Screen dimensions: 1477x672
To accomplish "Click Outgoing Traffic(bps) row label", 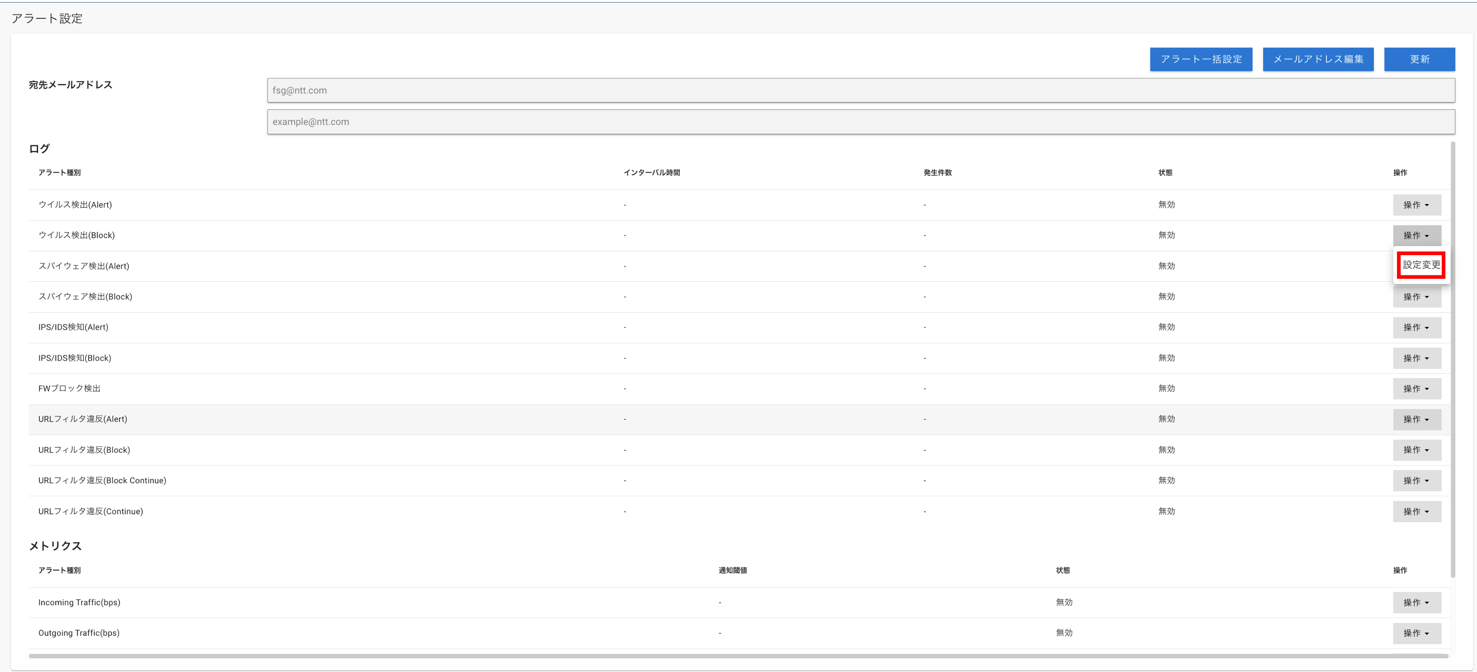I will click(x=78, y=633).
